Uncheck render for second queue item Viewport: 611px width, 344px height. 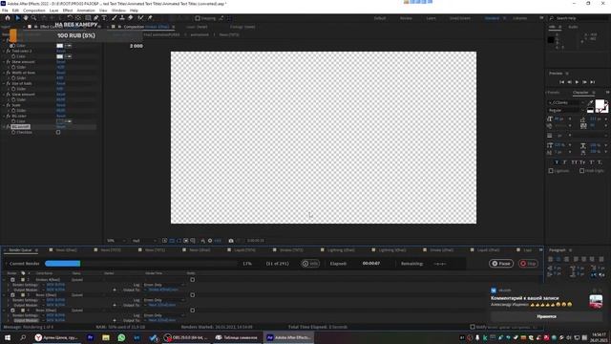tap(12, 295)
